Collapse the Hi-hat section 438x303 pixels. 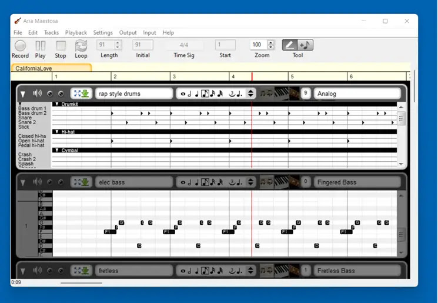pos(57,132)
